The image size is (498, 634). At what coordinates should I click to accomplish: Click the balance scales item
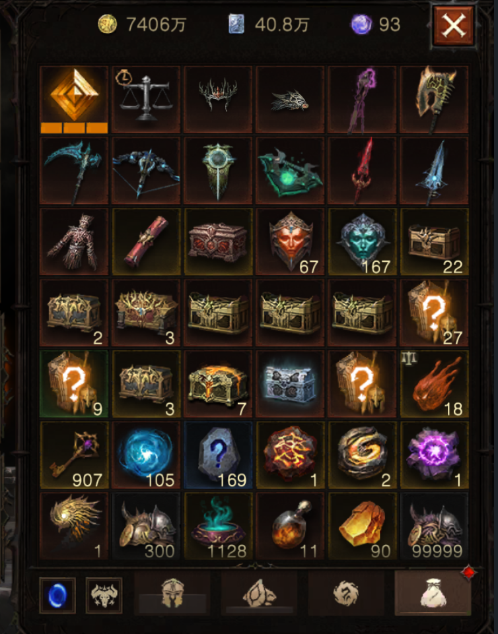point(146,100)
